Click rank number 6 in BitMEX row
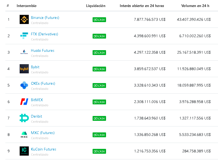This screenshot has width=218, height=161. [x=9, y=102]
